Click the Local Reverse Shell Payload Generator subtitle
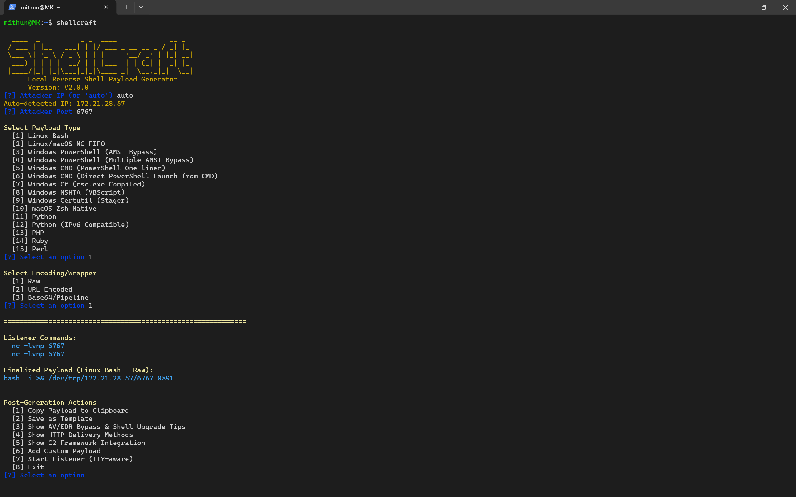 click(x=103, y=79)
